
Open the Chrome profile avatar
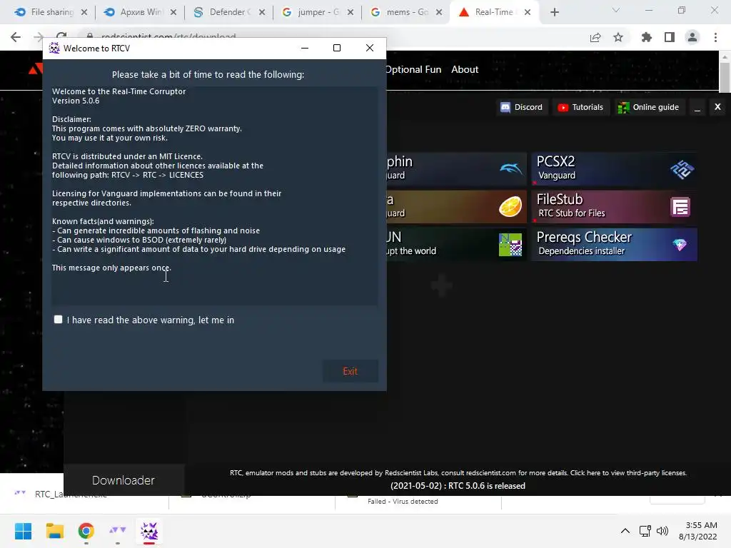click(692, 37)
